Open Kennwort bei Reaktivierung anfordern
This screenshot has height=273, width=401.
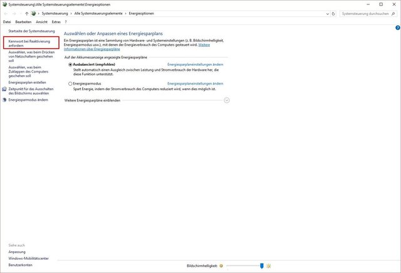(x=29, y=43)
